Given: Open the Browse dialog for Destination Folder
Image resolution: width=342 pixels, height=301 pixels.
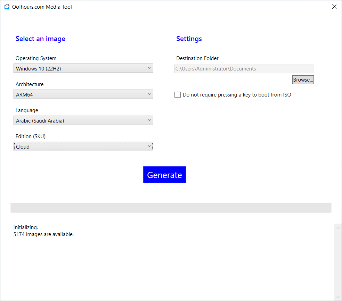Looking at the screenshot, I should 303,80.
